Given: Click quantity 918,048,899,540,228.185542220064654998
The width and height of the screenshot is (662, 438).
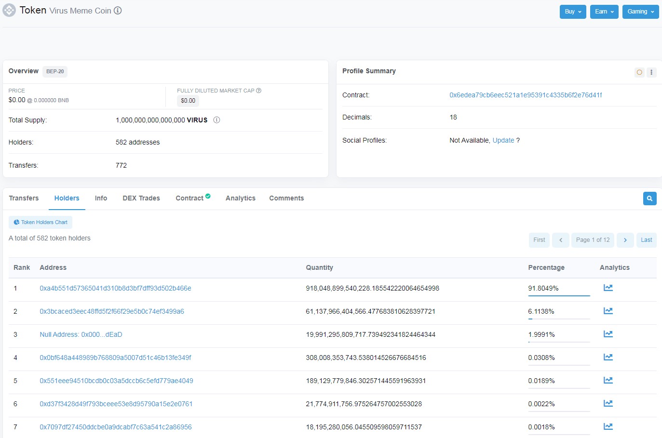Looking at the screenshot, I should [372, 288].
